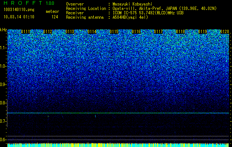Click the 0.8 frequency axis label
This screenshot has width=232, height=147.
(3, 103)
